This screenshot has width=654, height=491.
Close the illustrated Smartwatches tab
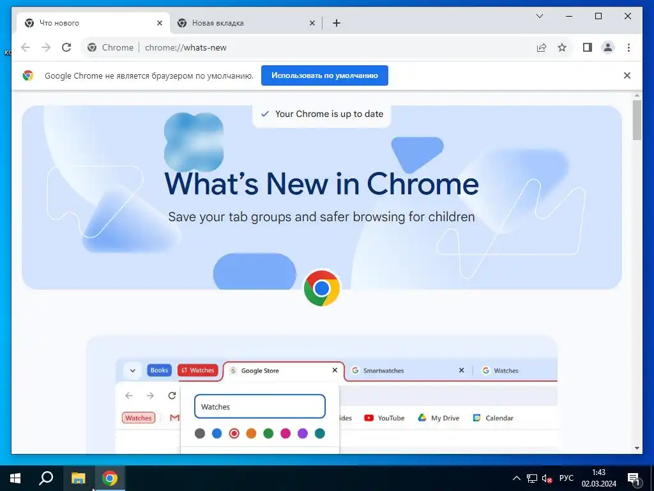[x=461, y=370]
